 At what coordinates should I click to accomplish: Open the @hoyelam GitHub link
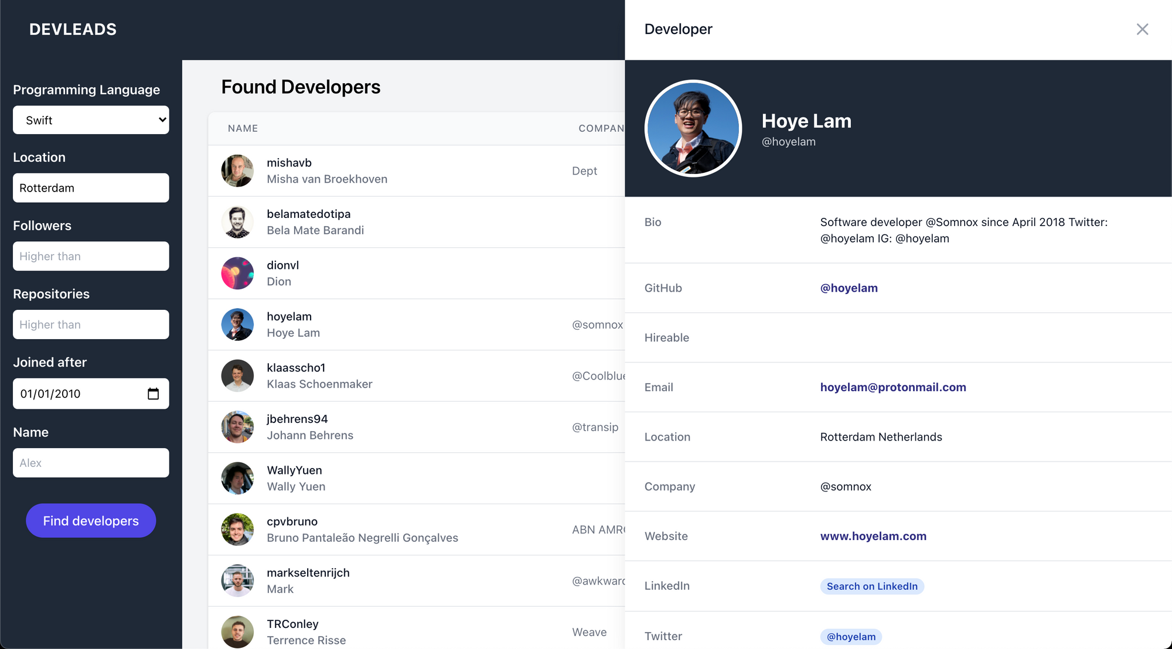tap(849, 288)
